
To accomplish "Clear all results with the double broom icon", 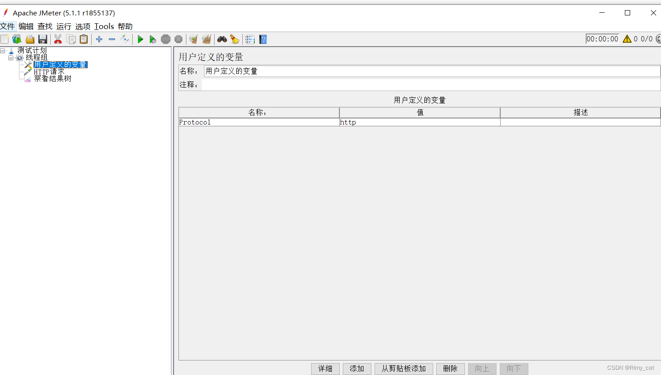I will click(206, 39).
